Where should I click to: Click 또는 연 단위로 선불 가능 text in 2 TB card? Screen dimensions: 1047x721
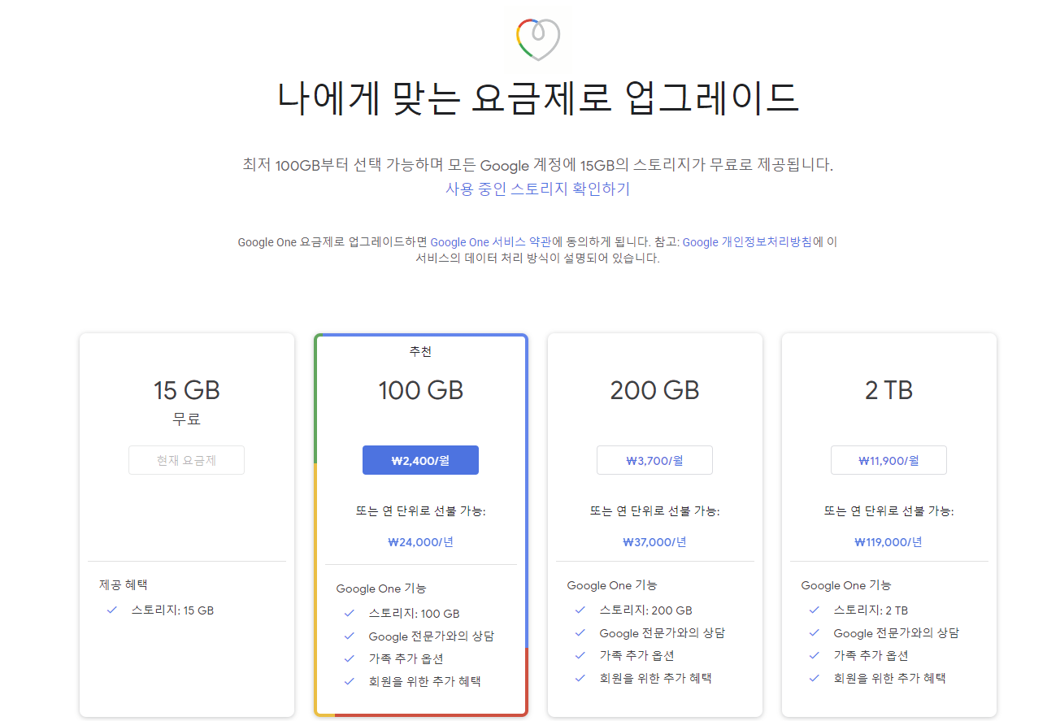click(888, 511)
